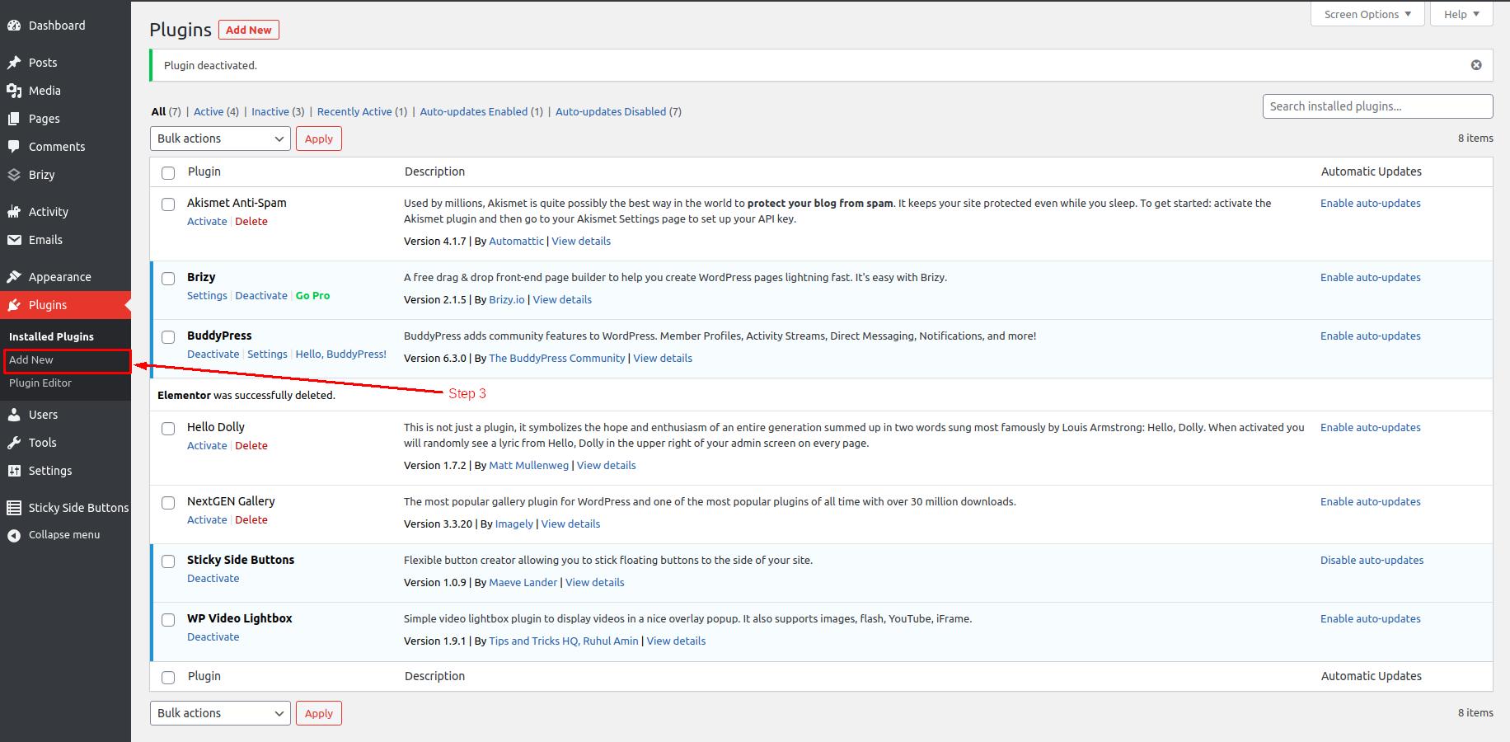View details of Hello Dolly plugin

[607, 465]
